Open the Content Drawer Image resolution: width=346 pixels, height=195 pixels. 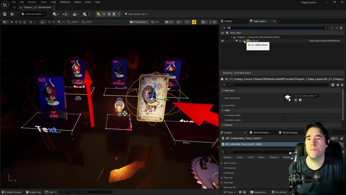pyautogui.click(x=12, y=192)
